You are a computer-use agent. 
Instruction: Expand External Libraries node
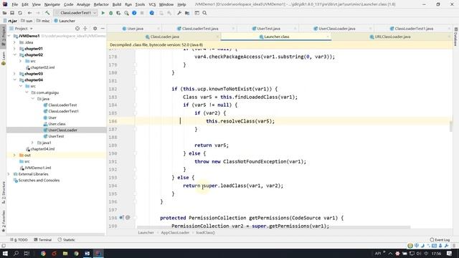pyautogui.click(x=9, y=174)
